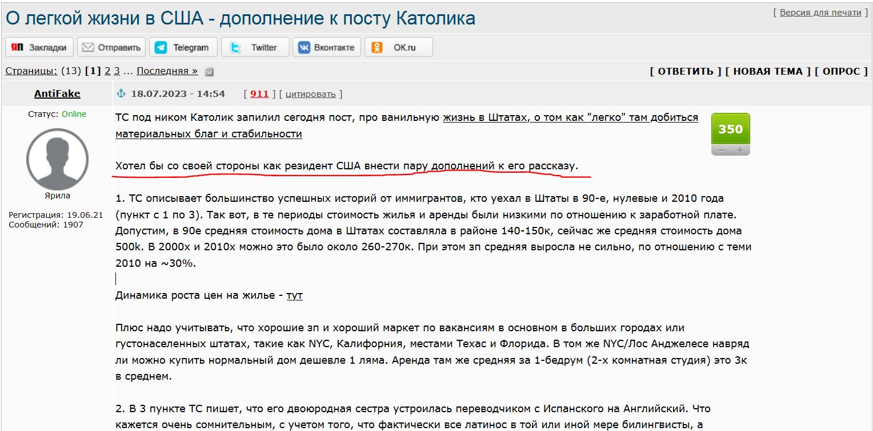
Task: Go to page 2 of the thread
Action: (x=107, y=71)
